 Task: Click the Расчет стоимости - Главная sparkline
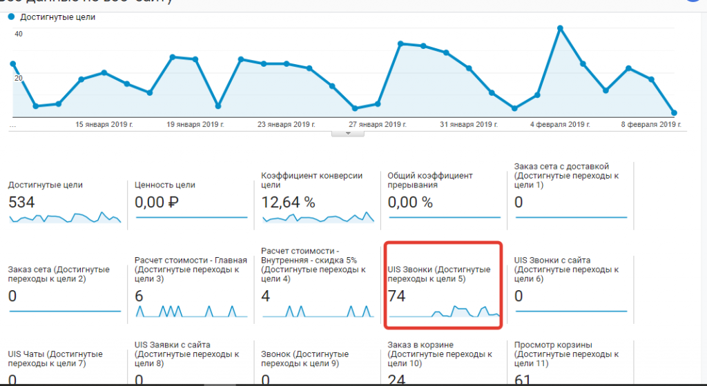point(191,311)
